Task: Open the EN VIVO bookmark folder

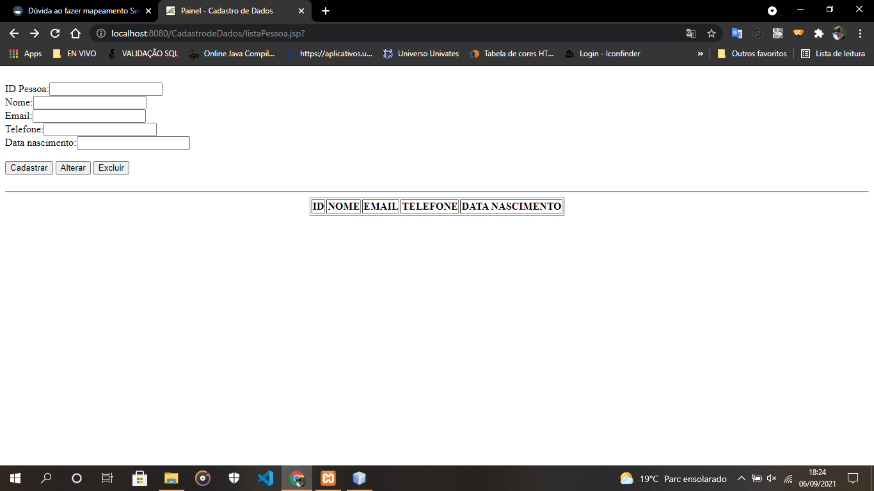Action: pos(74,54)
